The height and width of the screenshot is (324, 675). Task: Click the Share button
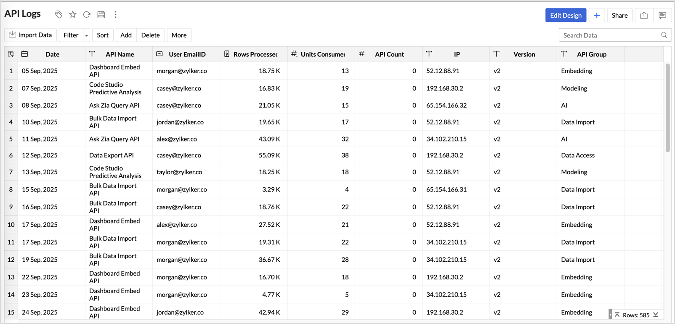(x=619, y=16)
